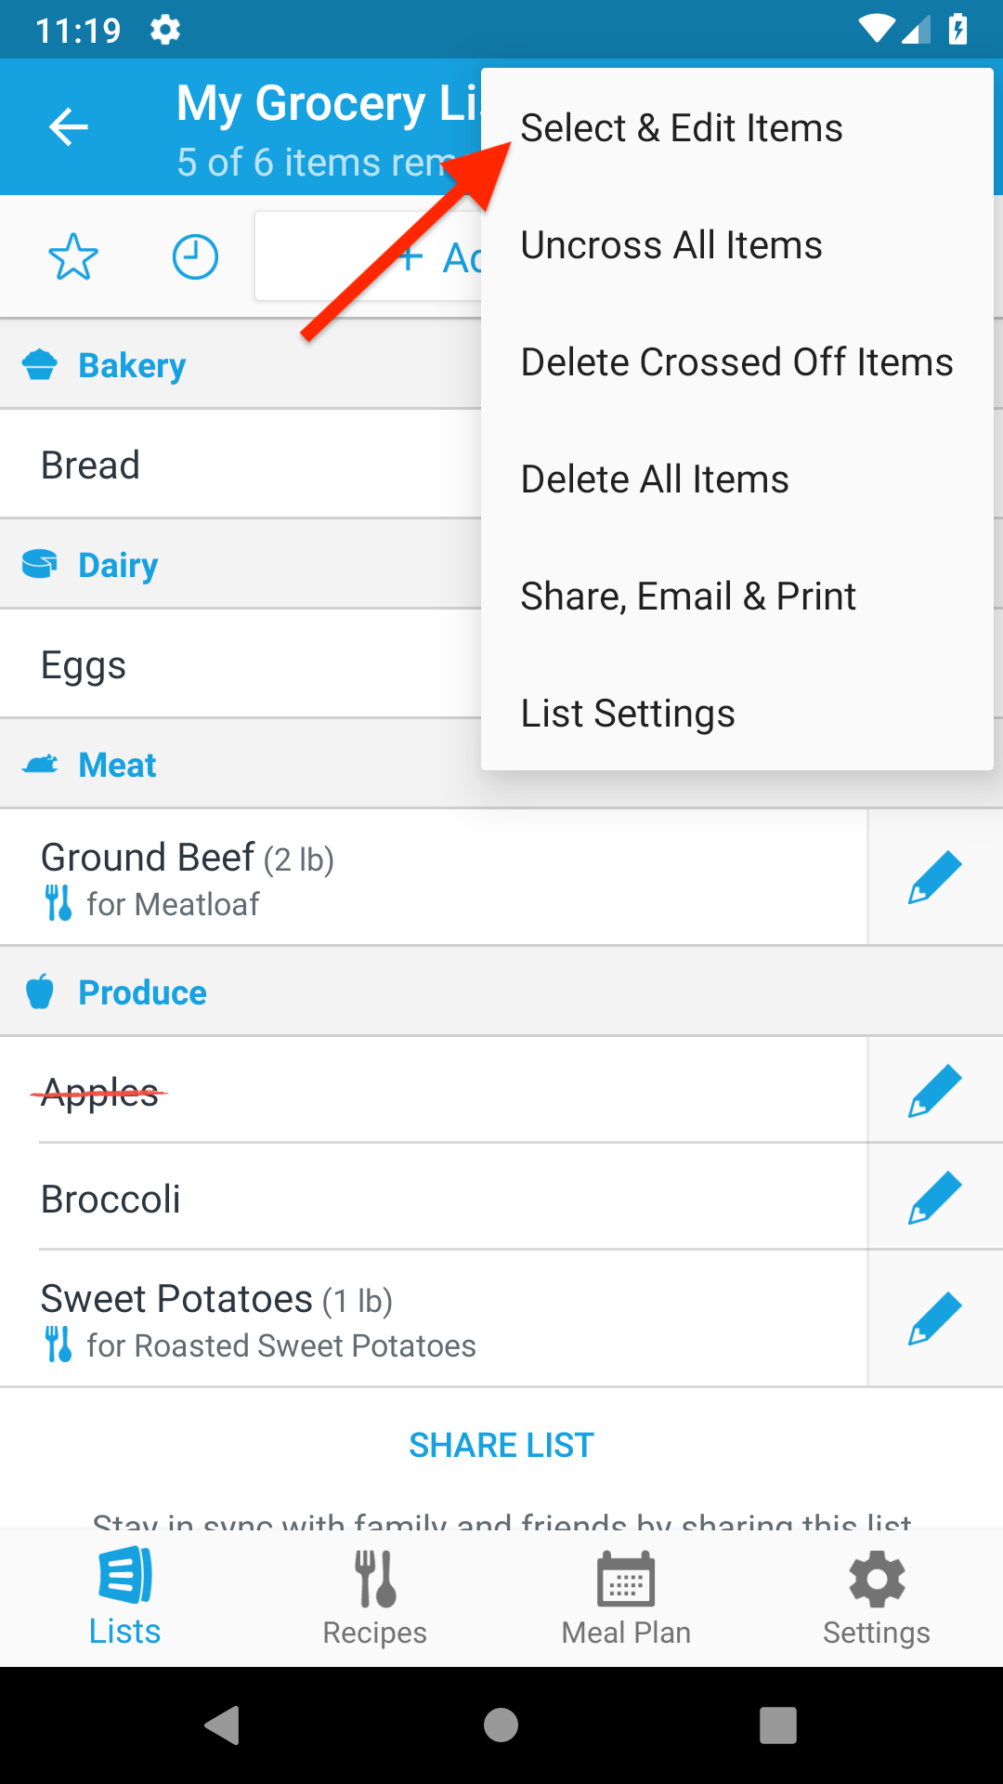Go to Settings tab
Screen dimensions: 1003x1784
877,1596
